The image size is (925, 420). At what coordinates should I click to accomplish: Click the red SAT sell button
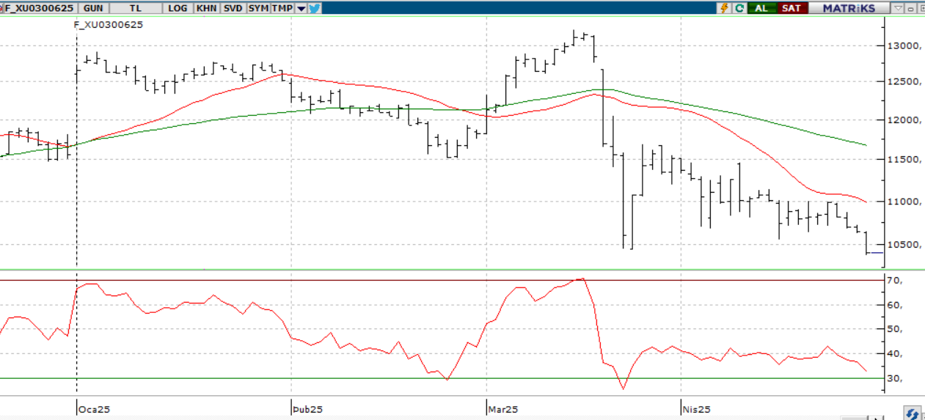click(x=792, y=8)
